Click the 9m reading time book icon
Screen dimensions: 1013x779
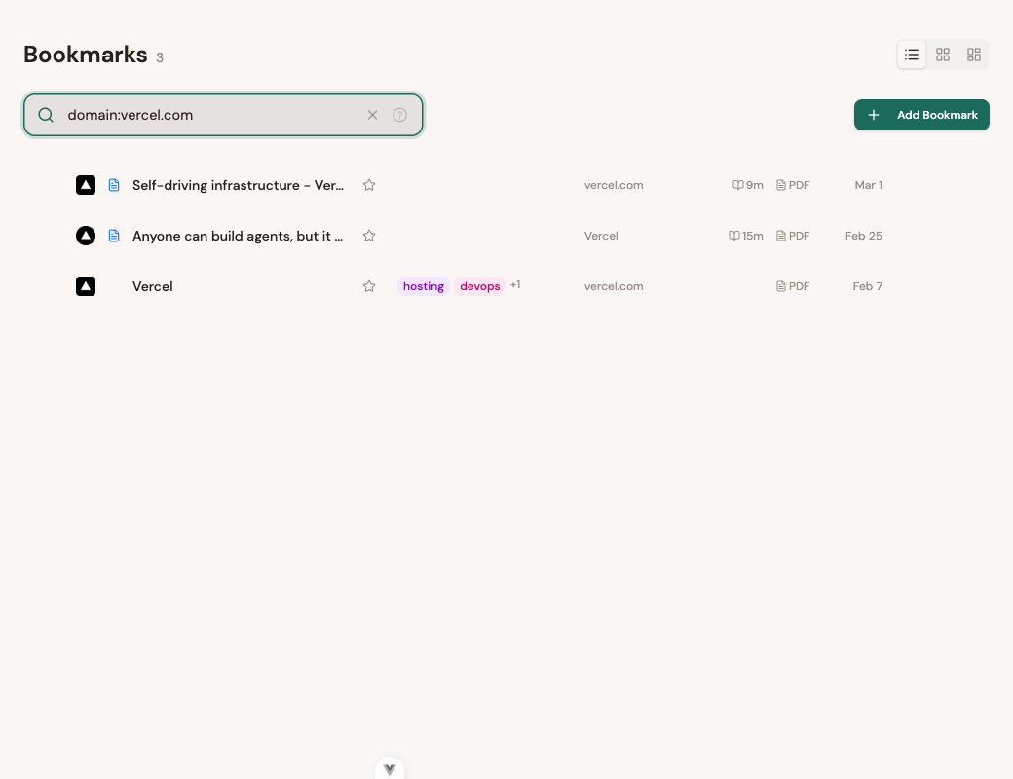tap(737, 185)
